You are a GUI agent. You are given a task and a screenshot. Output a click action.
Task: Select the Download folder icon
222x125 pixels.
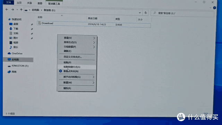[x=40, y=23]
